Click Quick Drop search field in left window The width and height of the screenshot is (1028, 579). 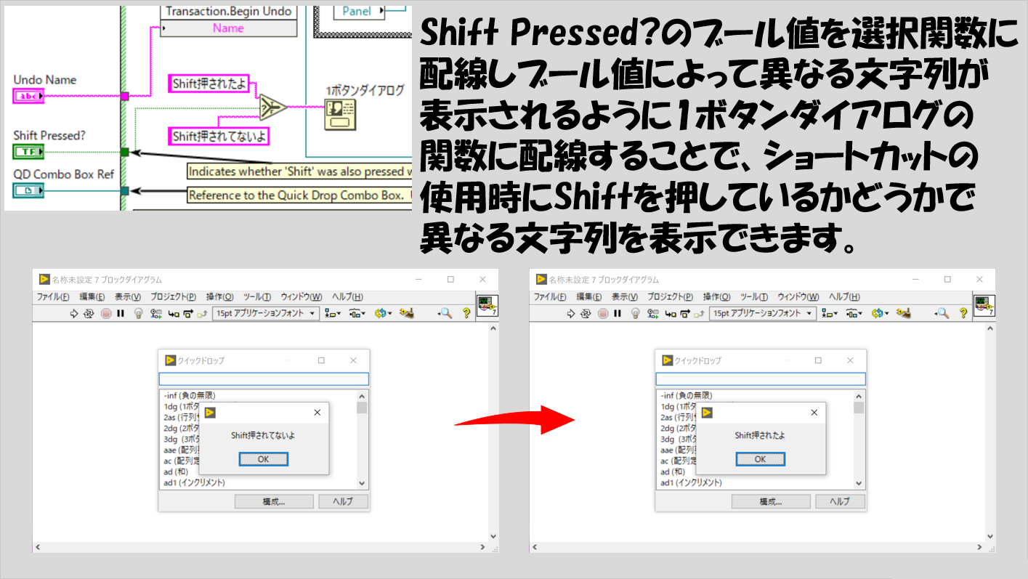264,378
